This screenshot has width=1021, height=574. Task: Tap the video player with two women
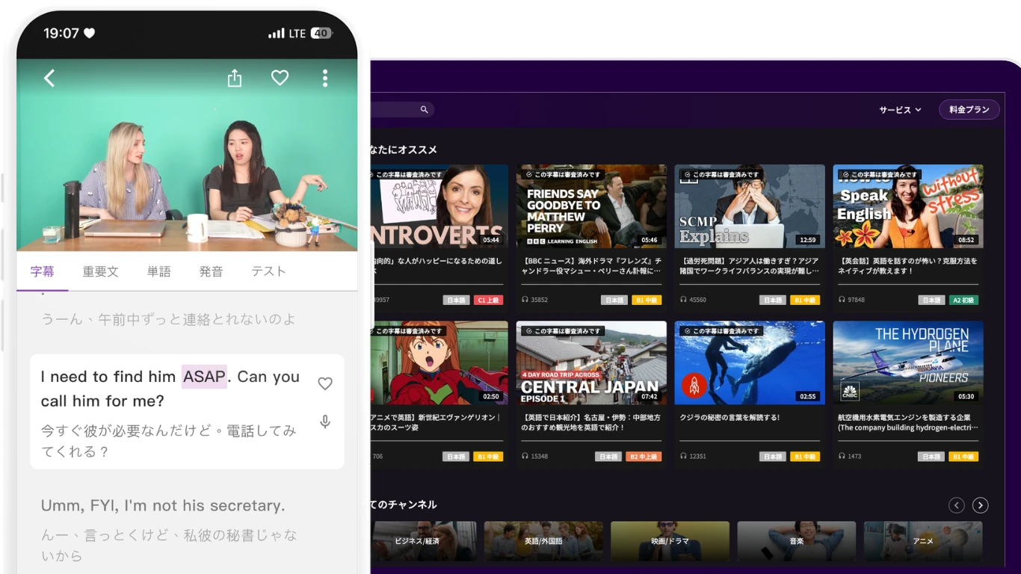[x=187, y=155]
